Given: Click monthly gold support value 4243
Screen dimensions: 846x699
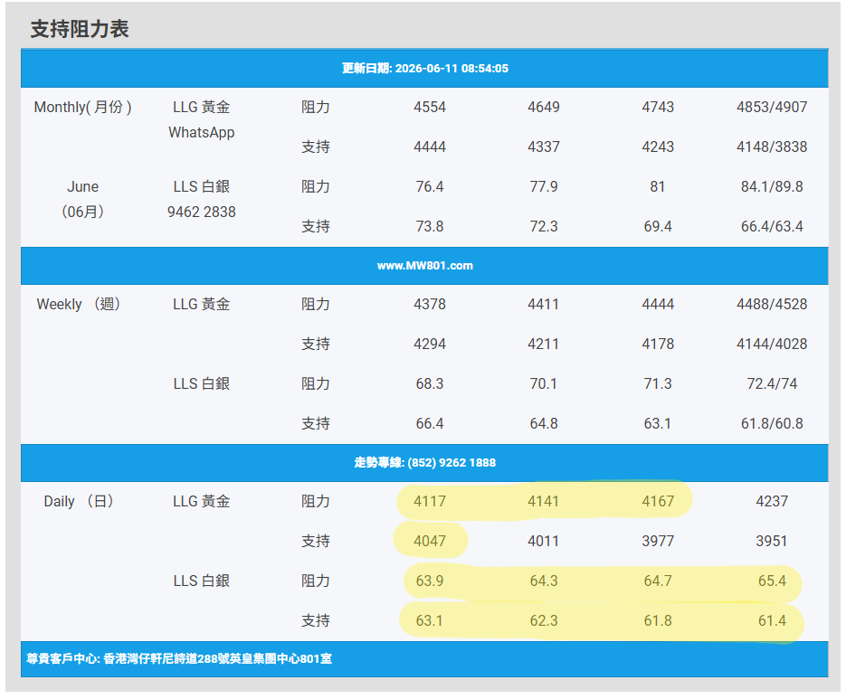Looking at the screenshot, I should tap(658, 147).
